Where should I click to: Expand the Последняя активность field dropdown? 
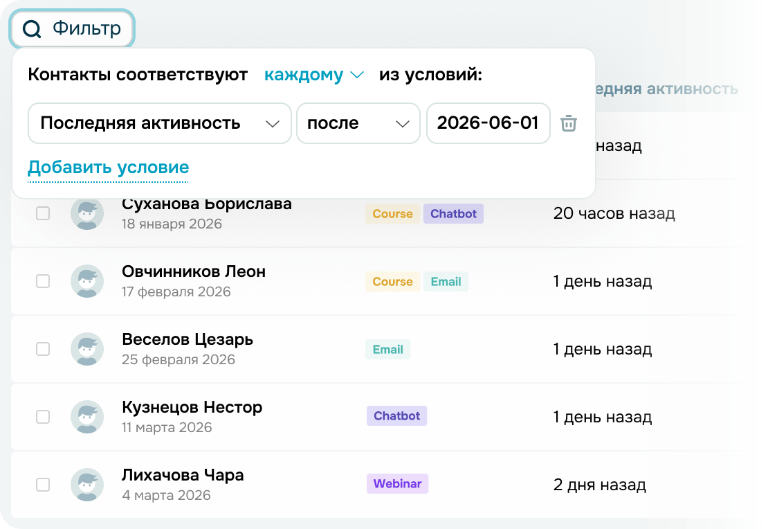(x=160, y=123)
